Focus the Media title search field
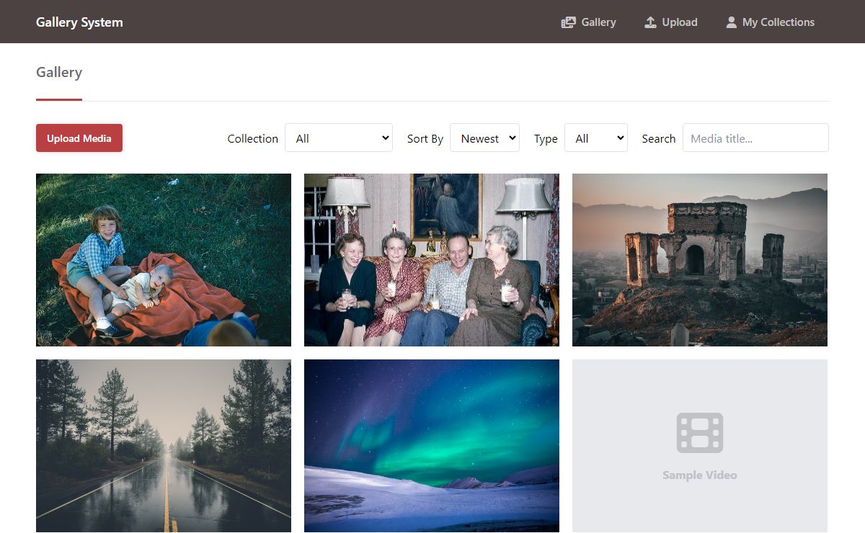The width and height of the screenshot is (865, 533). [x=755, y=138]
